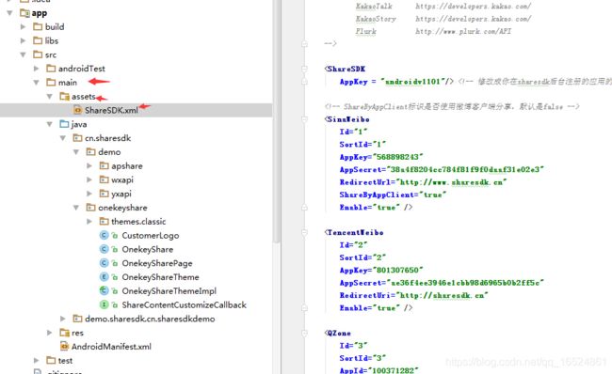This screenshot has height=374, width=612.
Task: Click the ShareByAppClient="true" attribute
Action: [393, 195]
